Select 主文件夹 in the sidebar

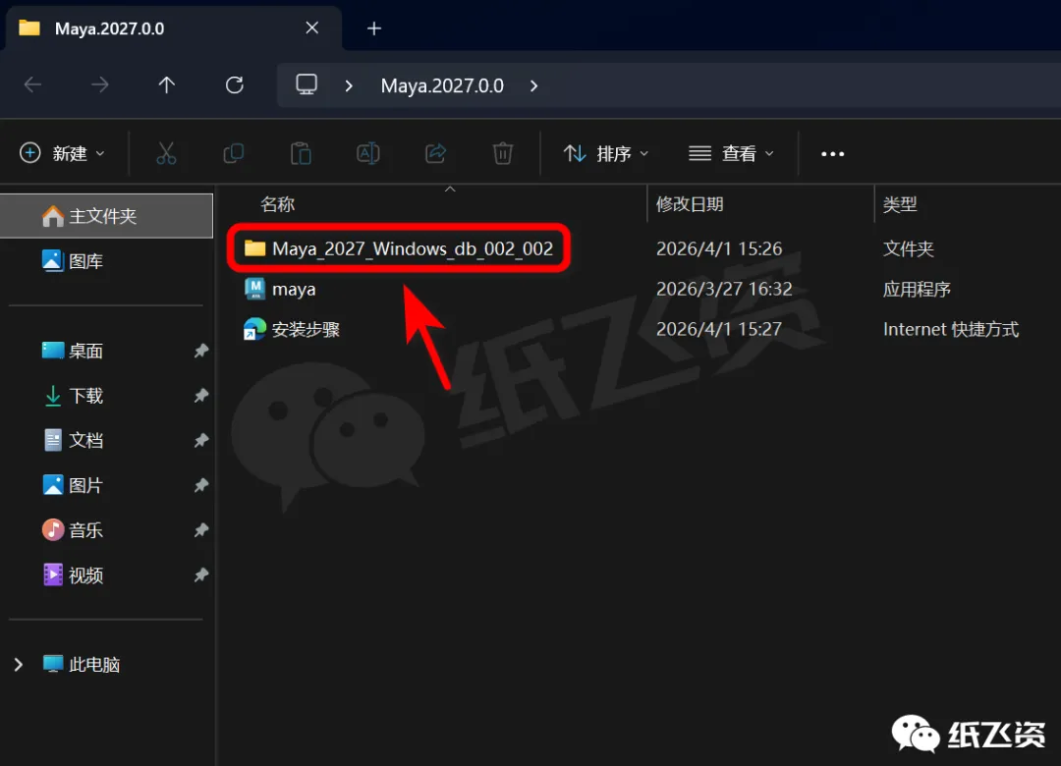(106, 216)
